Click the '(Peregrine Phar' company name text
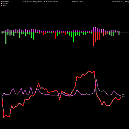Viewport: 129px width, 129px height. click(77, 2)
